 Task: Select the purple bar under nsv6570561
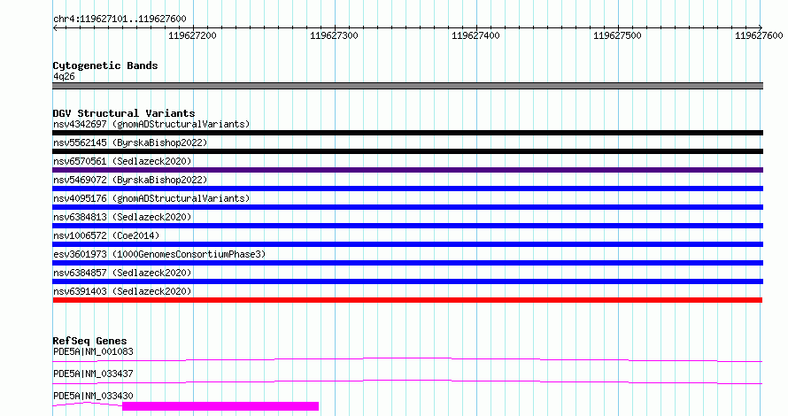point(407,170)
